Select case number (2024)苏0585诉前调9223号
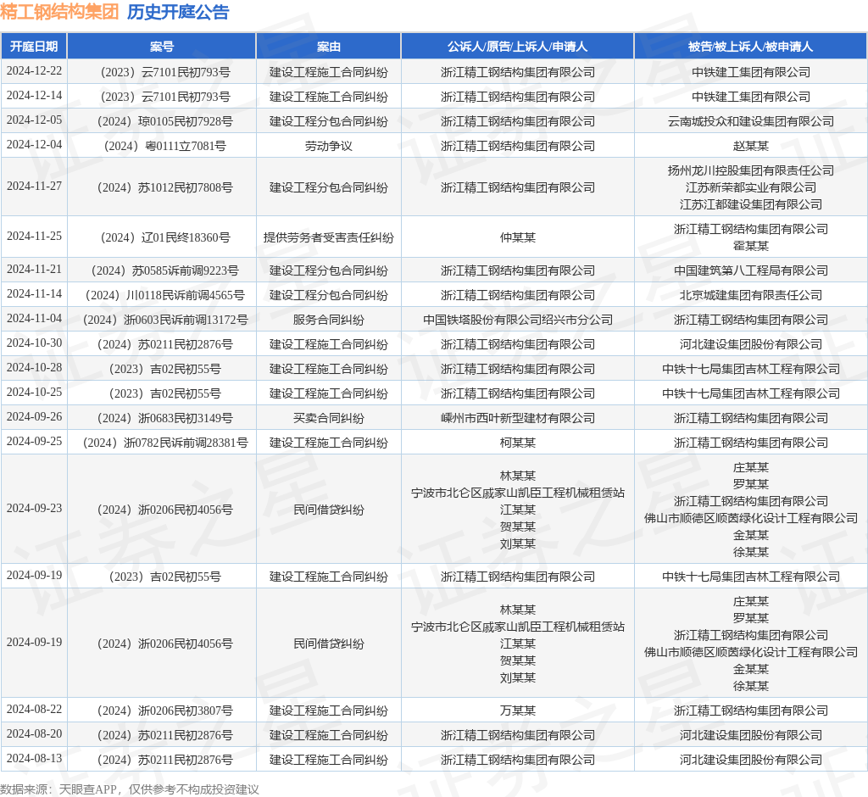This screenshot has height=797, width=868. tap(165, 270)
